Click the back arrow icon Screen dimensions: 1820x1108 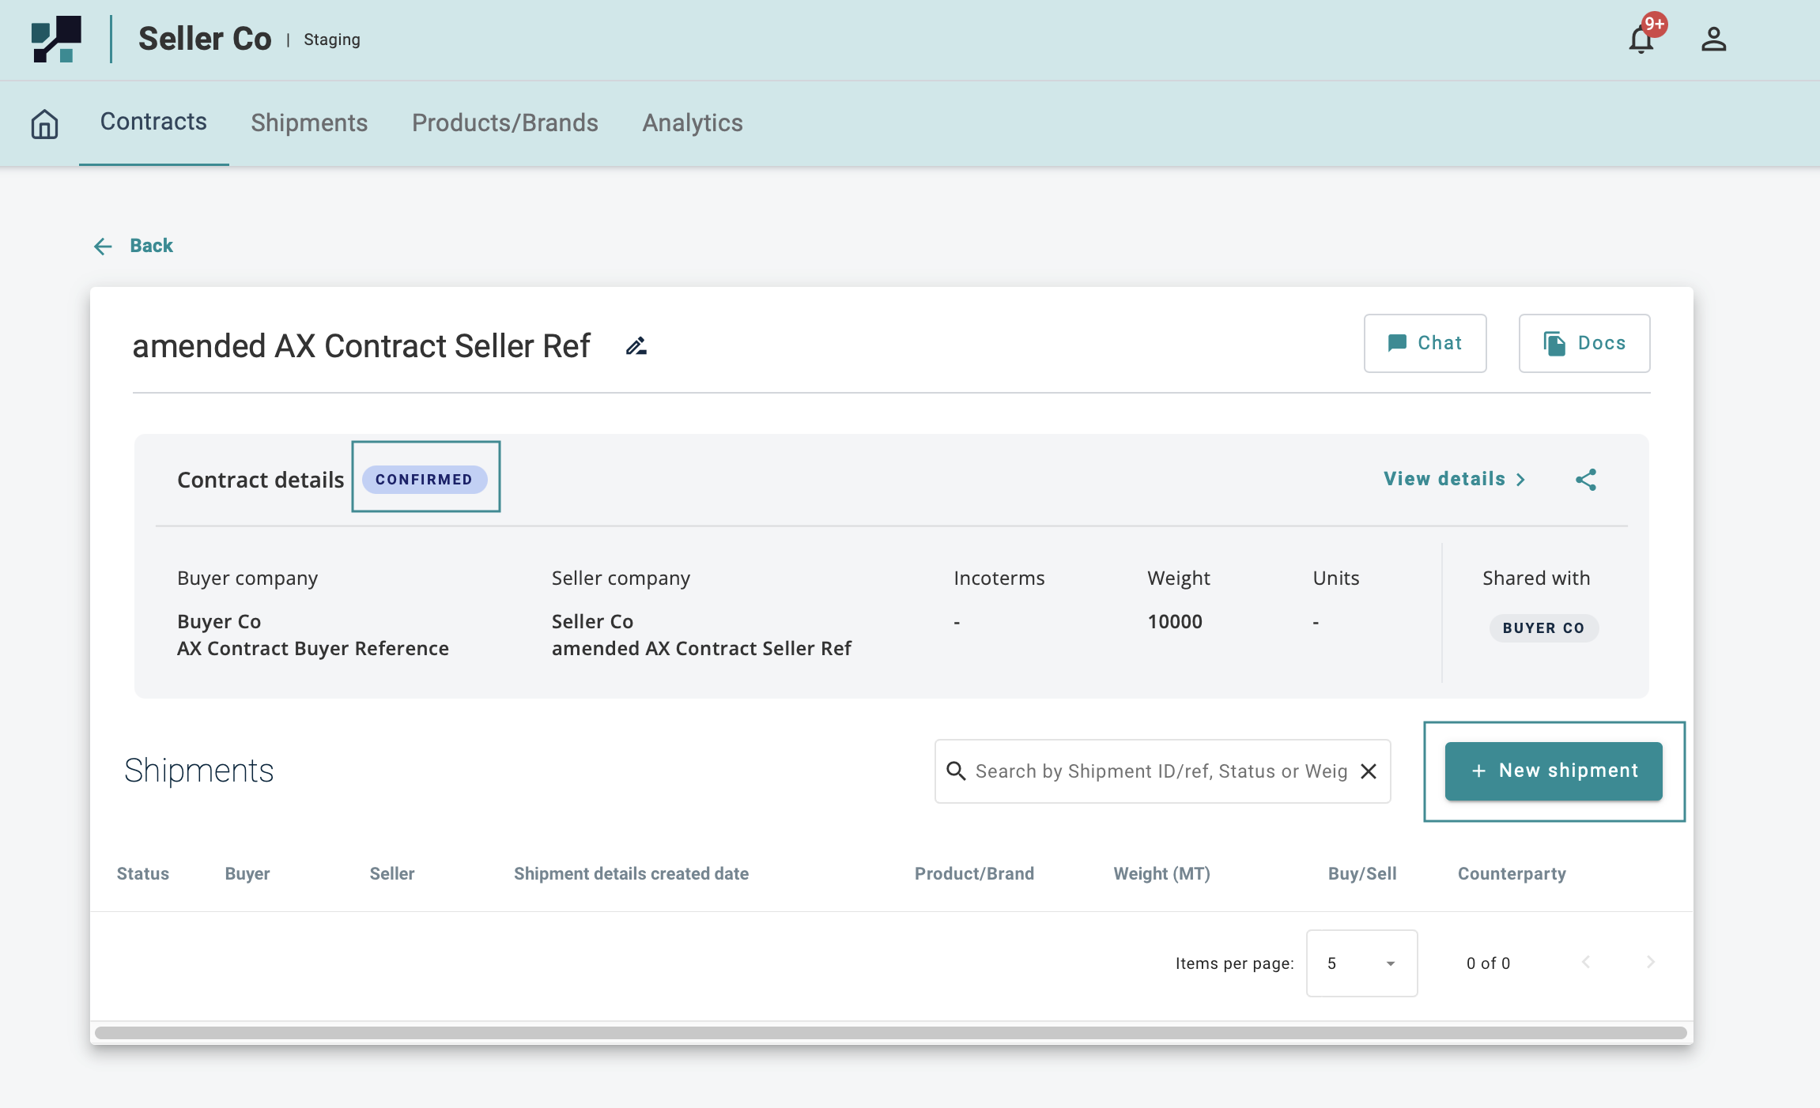click(103, 247)
